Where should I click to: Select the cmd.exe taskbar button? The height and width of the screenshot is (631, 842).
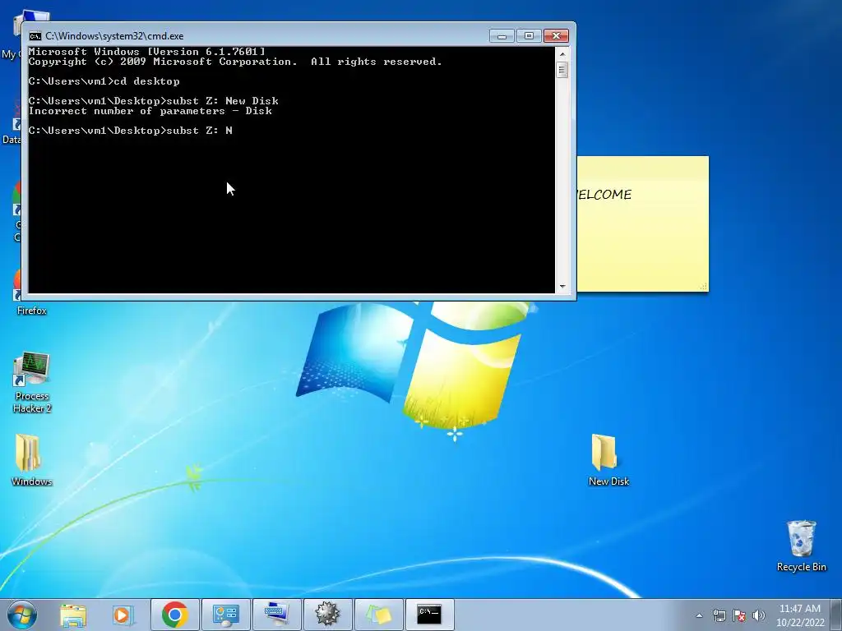[429, 615]
